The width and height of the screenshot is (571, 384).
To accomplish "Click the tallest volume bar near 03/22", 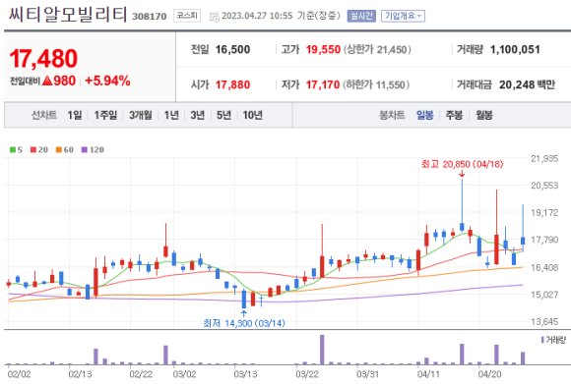I will click(322, 350).
